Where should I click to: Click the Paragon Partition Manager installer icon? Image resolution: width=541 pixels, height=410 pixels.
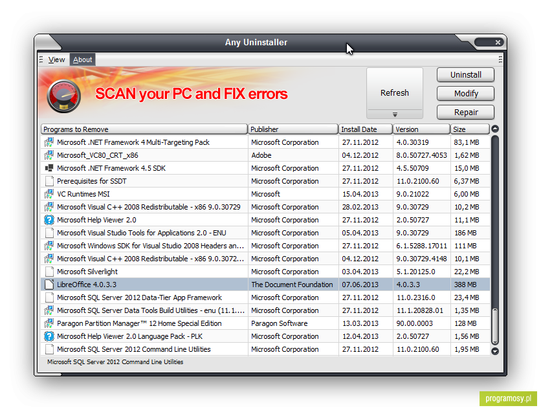click(49, 323)
